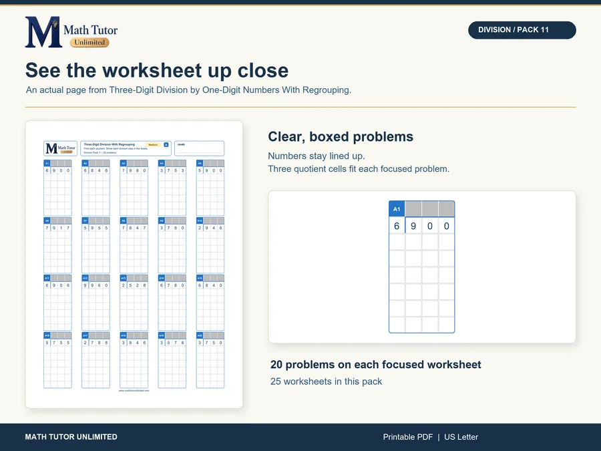This screenshot has height=451, width=601.
Task: Select problem A10 showing 2 into 946
Action: [210, 245]
